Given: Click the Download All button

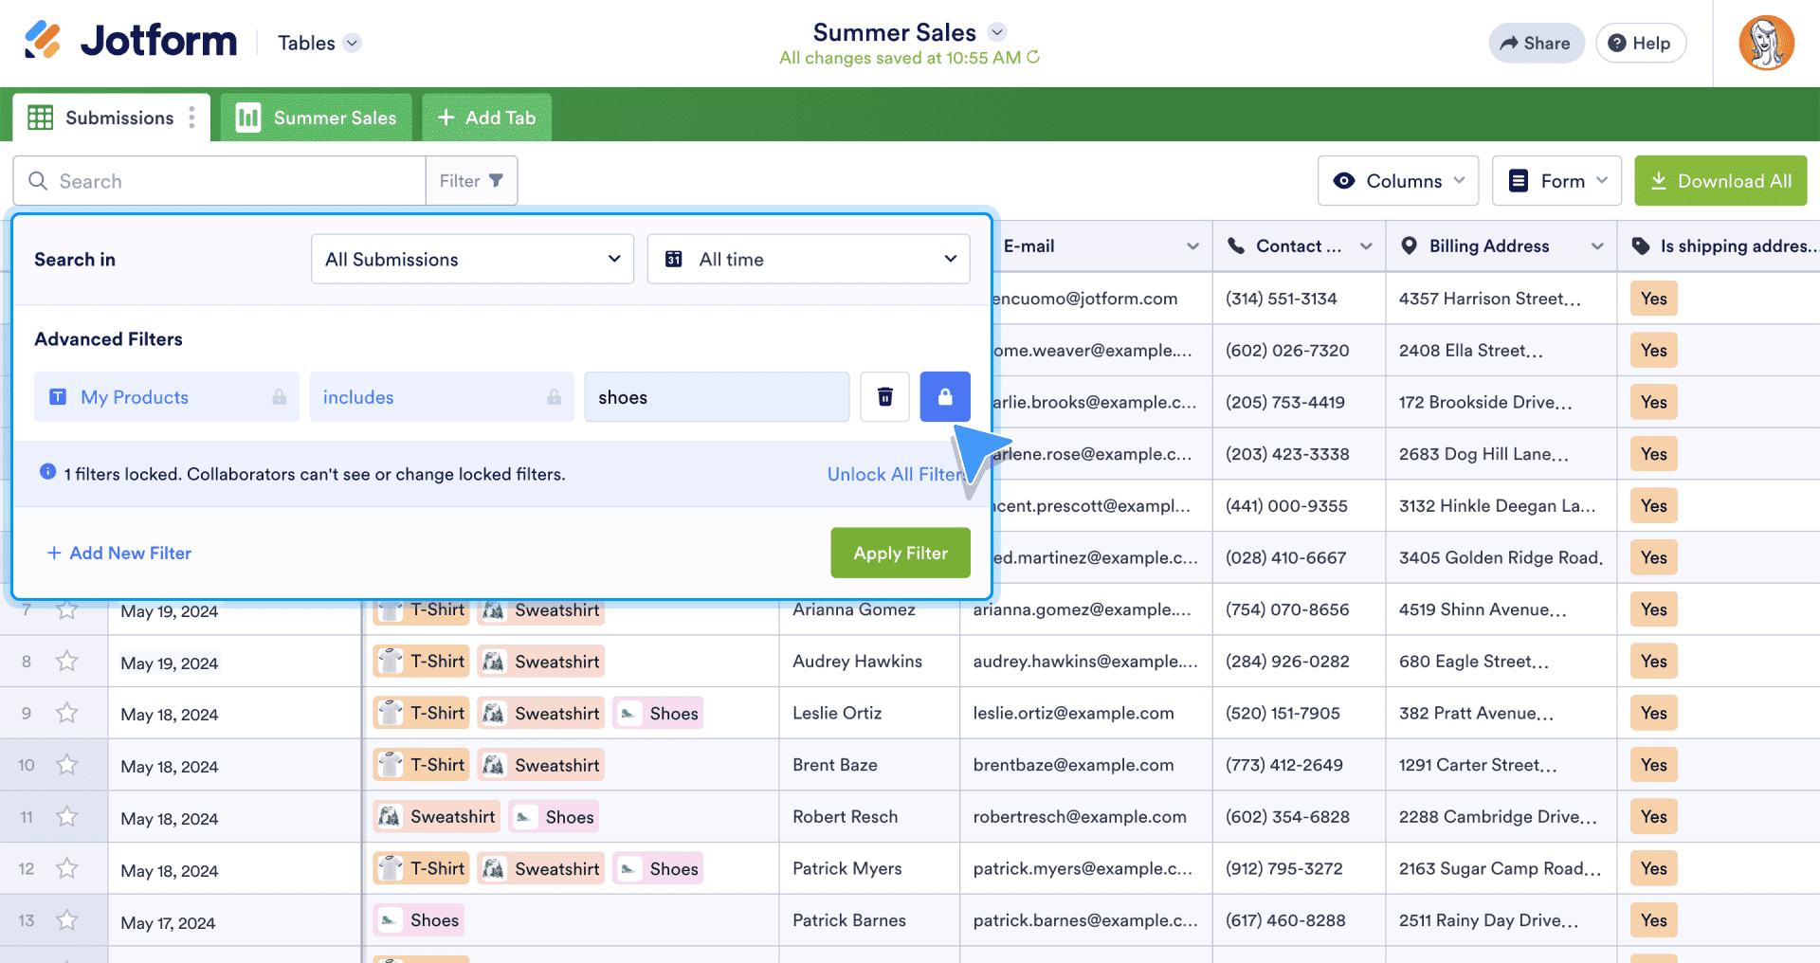Looking at the screenshot, I should coord(1720,181).
